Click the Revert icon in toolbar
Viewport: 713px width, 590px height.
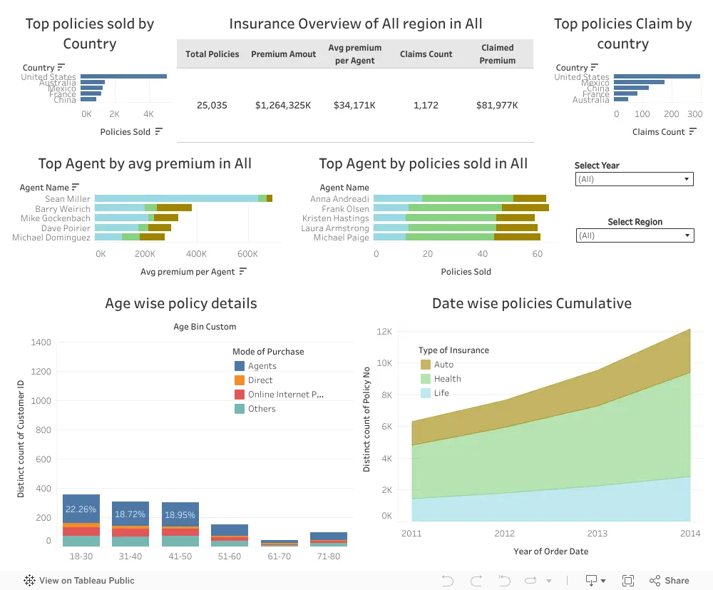pyautogui.click(x=504, y=581)
